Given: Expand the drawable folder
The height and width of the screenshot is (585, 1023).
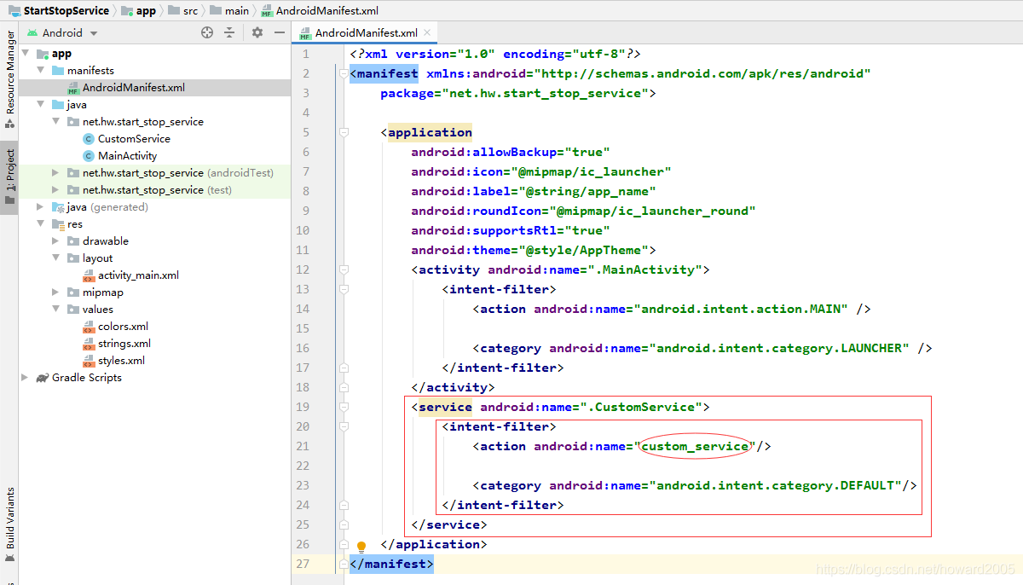Looking at the screenshot, I should (x=56, y=241).
